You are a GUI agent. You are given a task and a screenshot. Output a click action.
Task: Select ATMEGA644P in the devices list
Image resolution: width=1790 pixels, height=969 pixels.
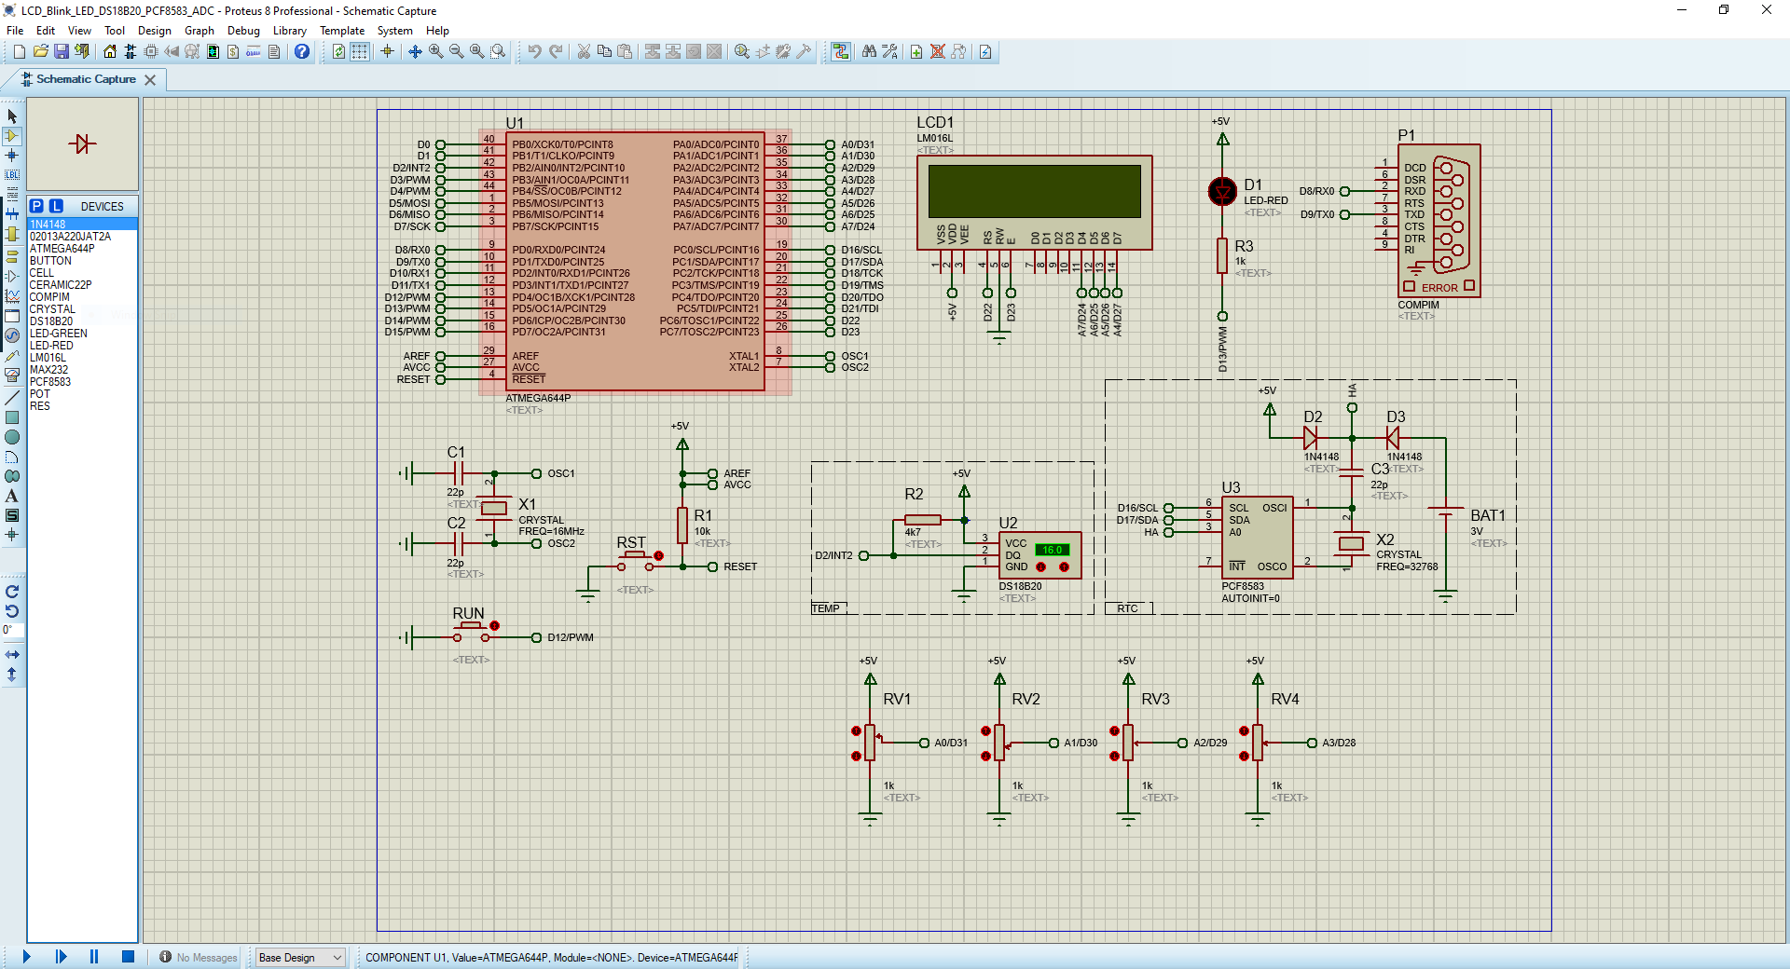click(82, 249)
